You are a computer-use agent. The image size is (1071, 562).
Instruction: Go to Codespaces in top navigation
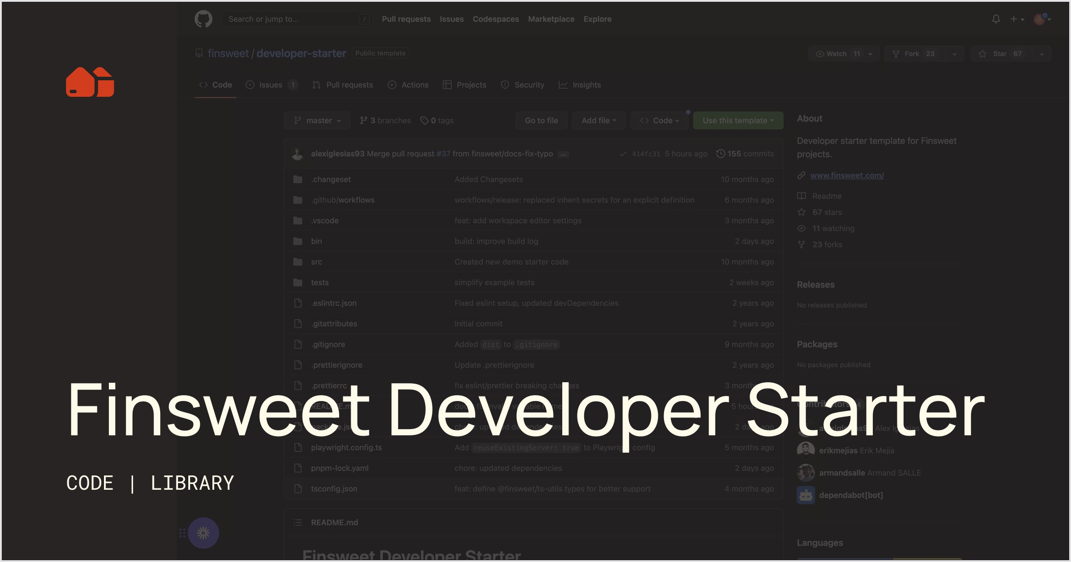(496, 19)
